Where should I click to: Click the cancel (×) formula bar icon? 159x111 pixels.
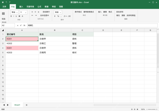click(x=18, y=25)
